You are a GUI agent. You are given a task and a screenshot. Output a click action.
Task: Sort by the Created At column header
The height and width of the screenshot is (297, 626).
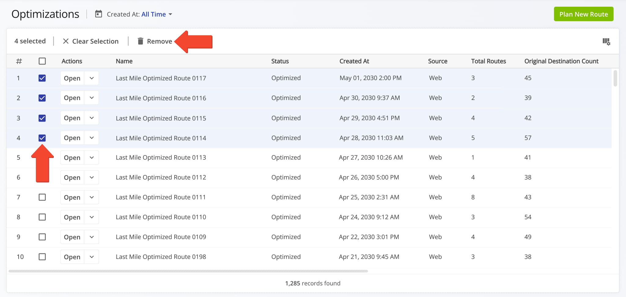354,61
